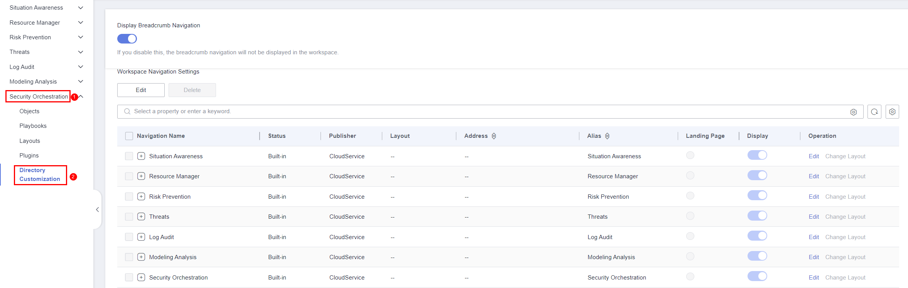Open table column settings gear icon
Viewport: 908px width, 288px height.
pyautogui.click(x=892, y=112)
